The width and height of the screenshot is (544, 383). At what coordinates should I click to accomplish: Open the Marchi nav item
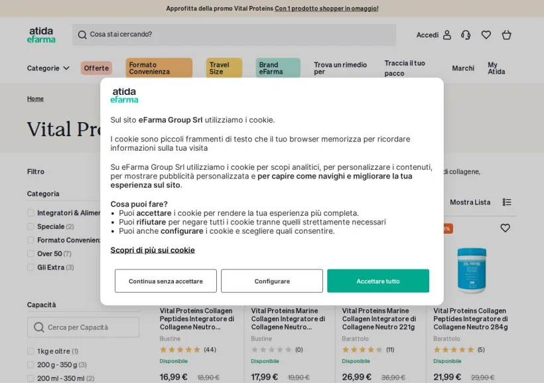(x=463, y=68)
